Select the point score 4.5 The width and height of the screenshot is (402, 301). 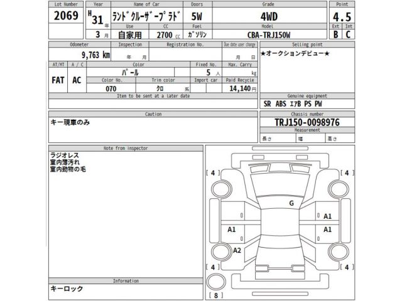tap(342, 17)
